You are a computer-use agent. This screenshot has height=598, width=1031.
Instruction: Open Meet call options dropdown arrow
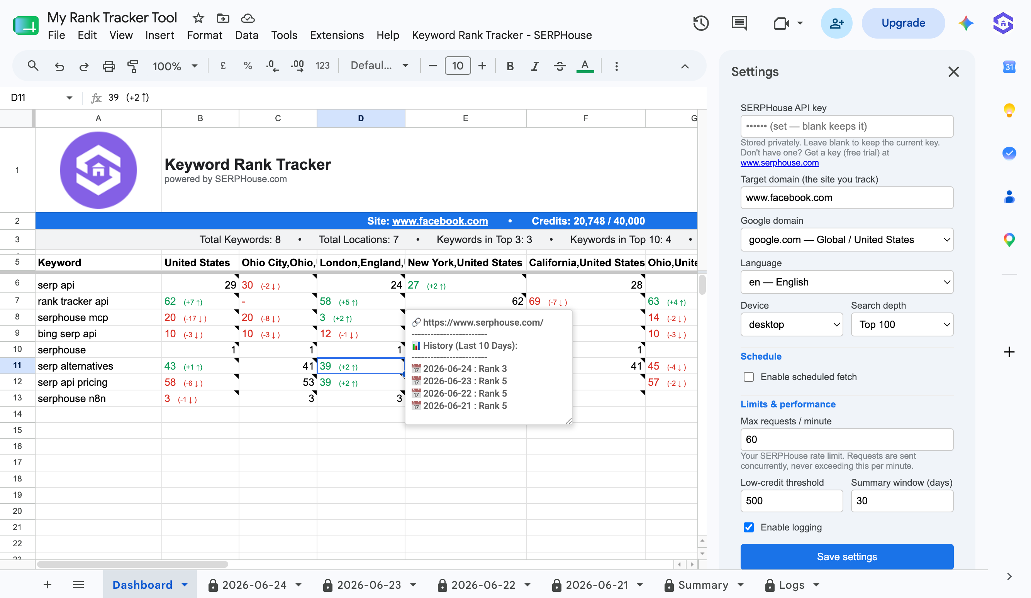click(x=800, y=23)
